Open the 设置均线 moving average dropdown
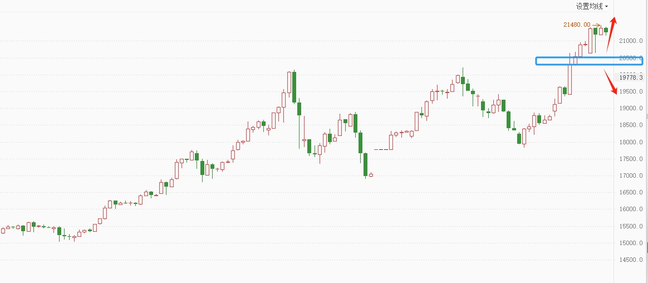Image resolution: width=648 pixels, height=283 pixels. click(x=592, y=6)
